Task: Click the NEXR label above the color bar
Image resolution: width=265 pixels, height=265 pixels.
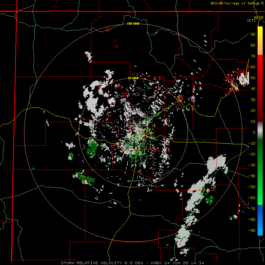Action: [259, 18]
